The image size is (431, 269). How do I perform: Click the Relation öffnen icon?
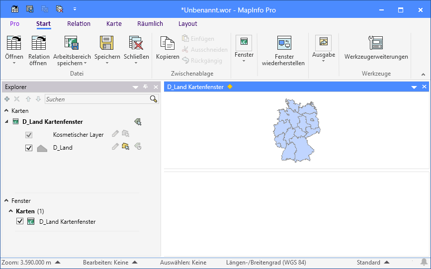(x=39, y=43)
